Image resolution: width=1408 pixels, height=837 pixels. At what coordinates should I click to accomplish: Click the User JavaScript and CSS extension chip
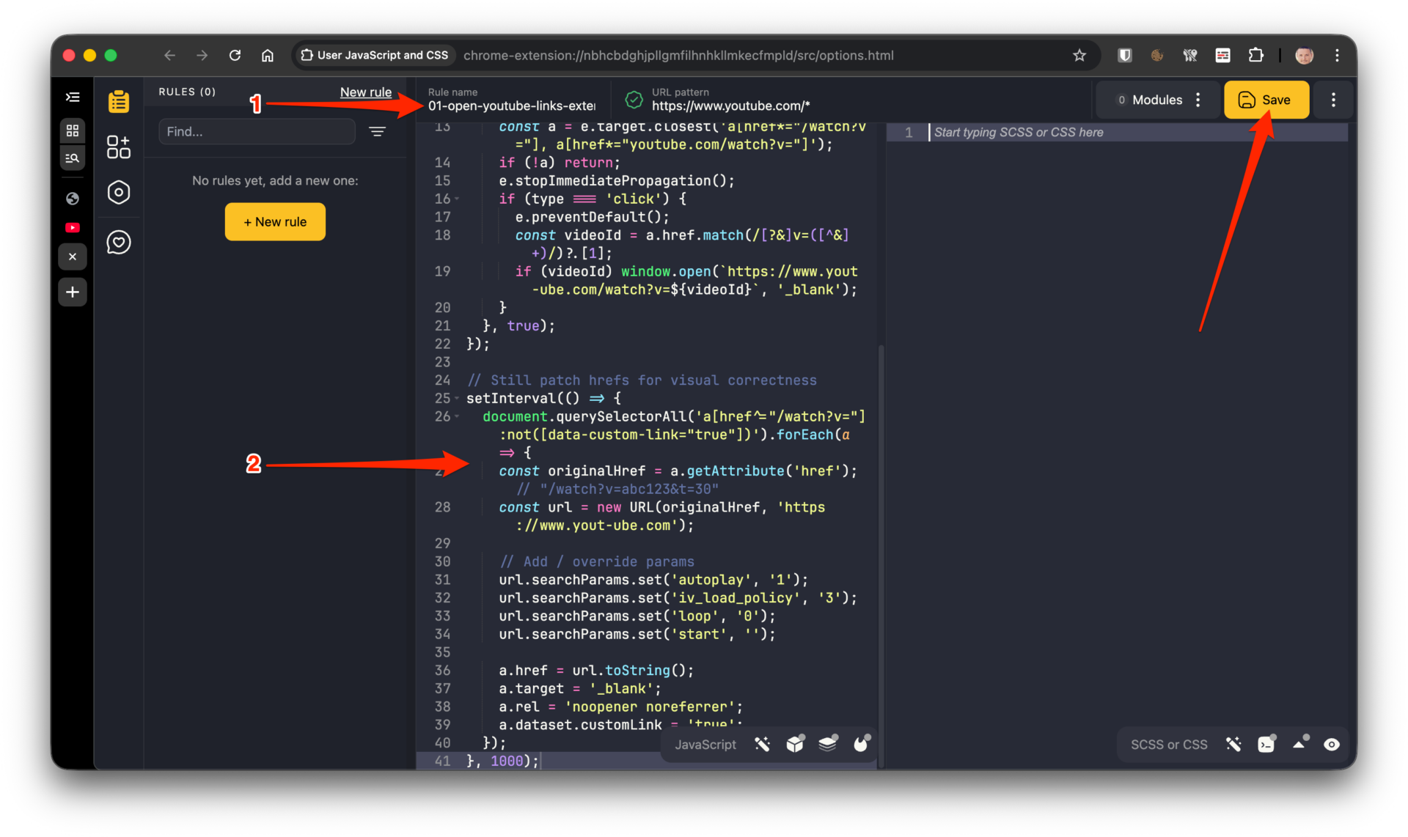375,55
